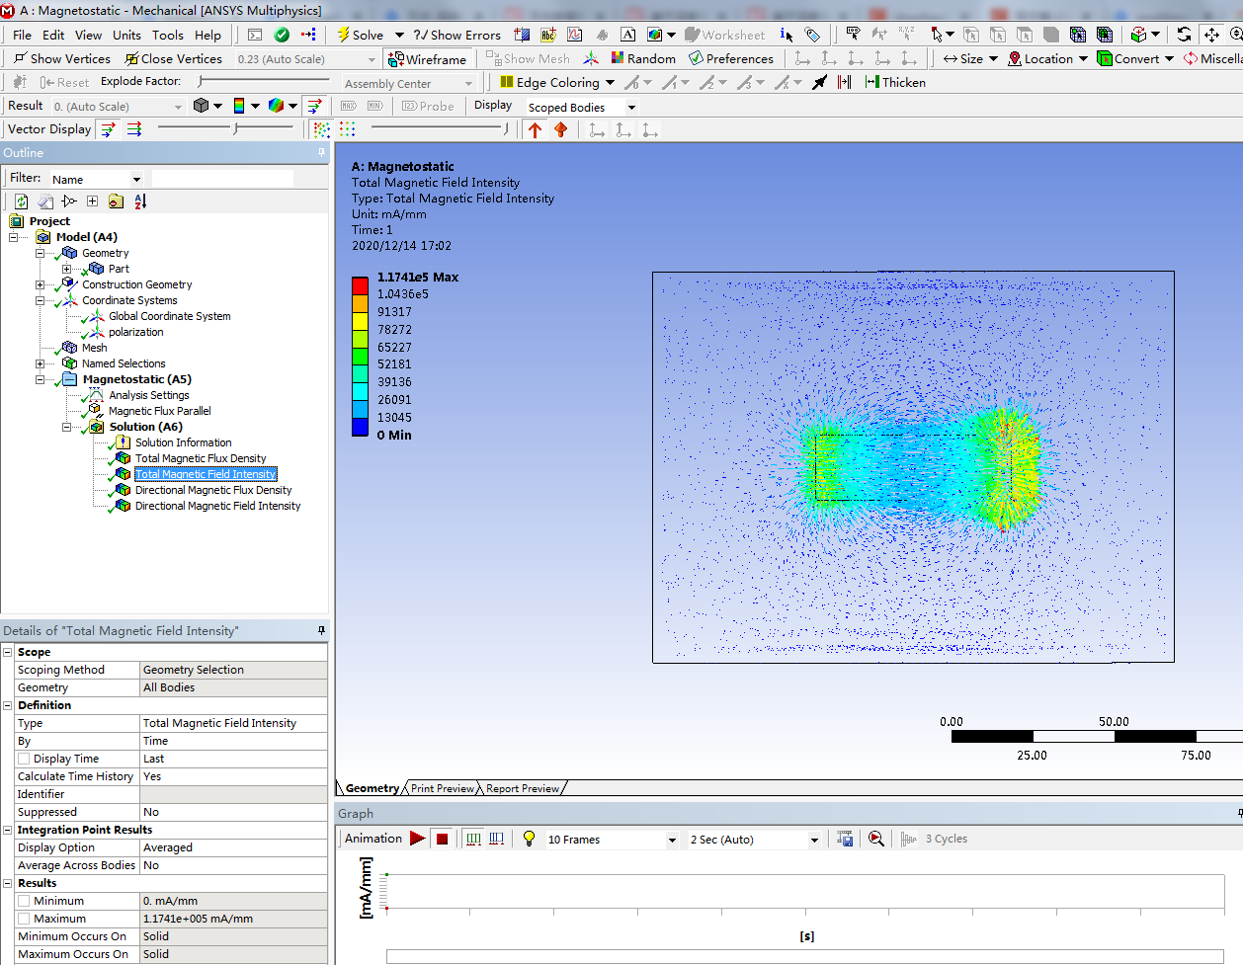Open the Scoped Bodies display dropdown

click(581, 107)
